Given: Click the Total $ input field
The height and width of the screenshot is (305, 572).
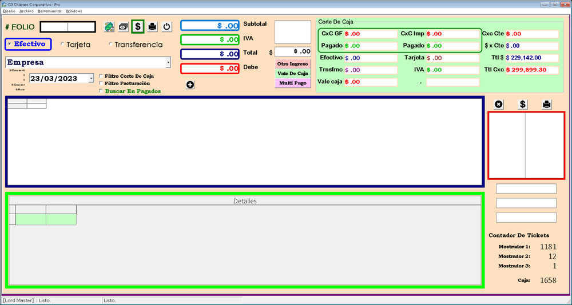Looking at the screenshot, I should click(x=292, y=52).
